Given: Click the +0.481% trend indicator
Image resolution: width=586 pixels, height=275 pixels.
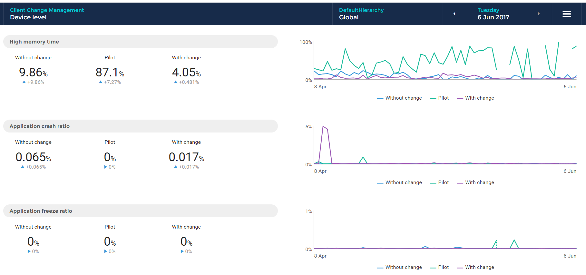Looking at the screenshot, I should point(186,82).
